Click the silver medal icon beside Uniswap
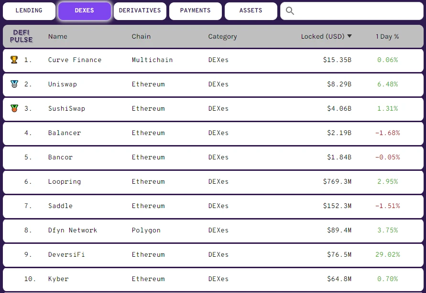Image resolution: width=426 pixels, height=293 pixels. pos(14,84)
